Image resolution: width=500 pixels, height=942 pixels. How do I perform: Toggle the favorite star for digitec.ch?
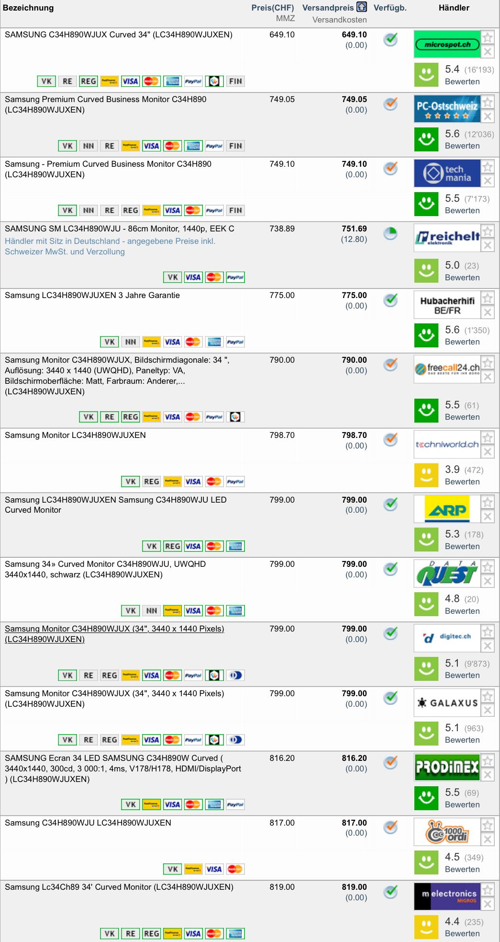487,632
